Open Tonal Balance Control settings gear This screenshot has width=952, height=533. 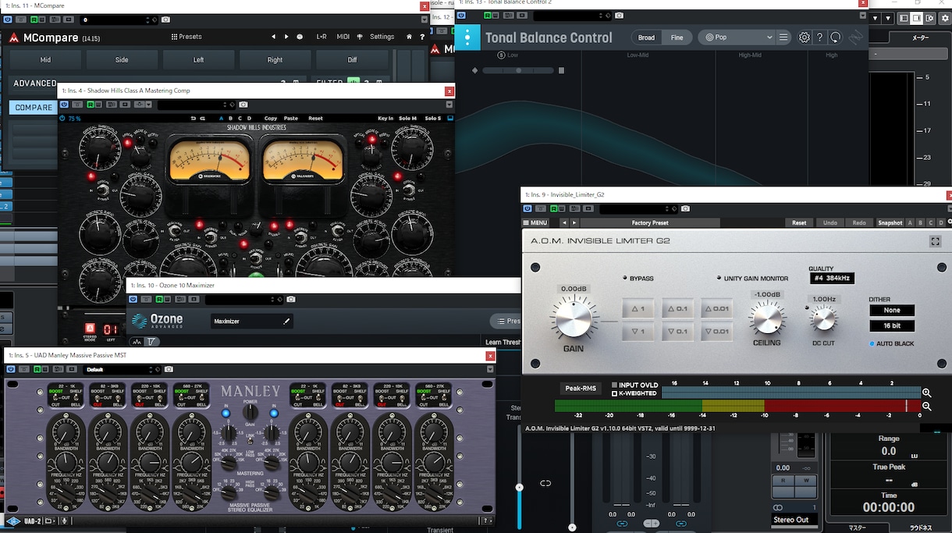pyautogui.click(x=805, y=37)
